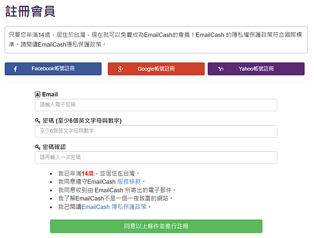Viewport: 314px width, 238px height.
Task: Click the 密碼 (至少6個英文字母與數字) label
Action: tap(82, 121)
